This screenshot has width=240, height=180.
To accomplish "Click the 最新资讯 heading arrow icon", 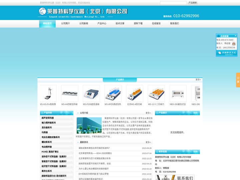I will point(78,142).
